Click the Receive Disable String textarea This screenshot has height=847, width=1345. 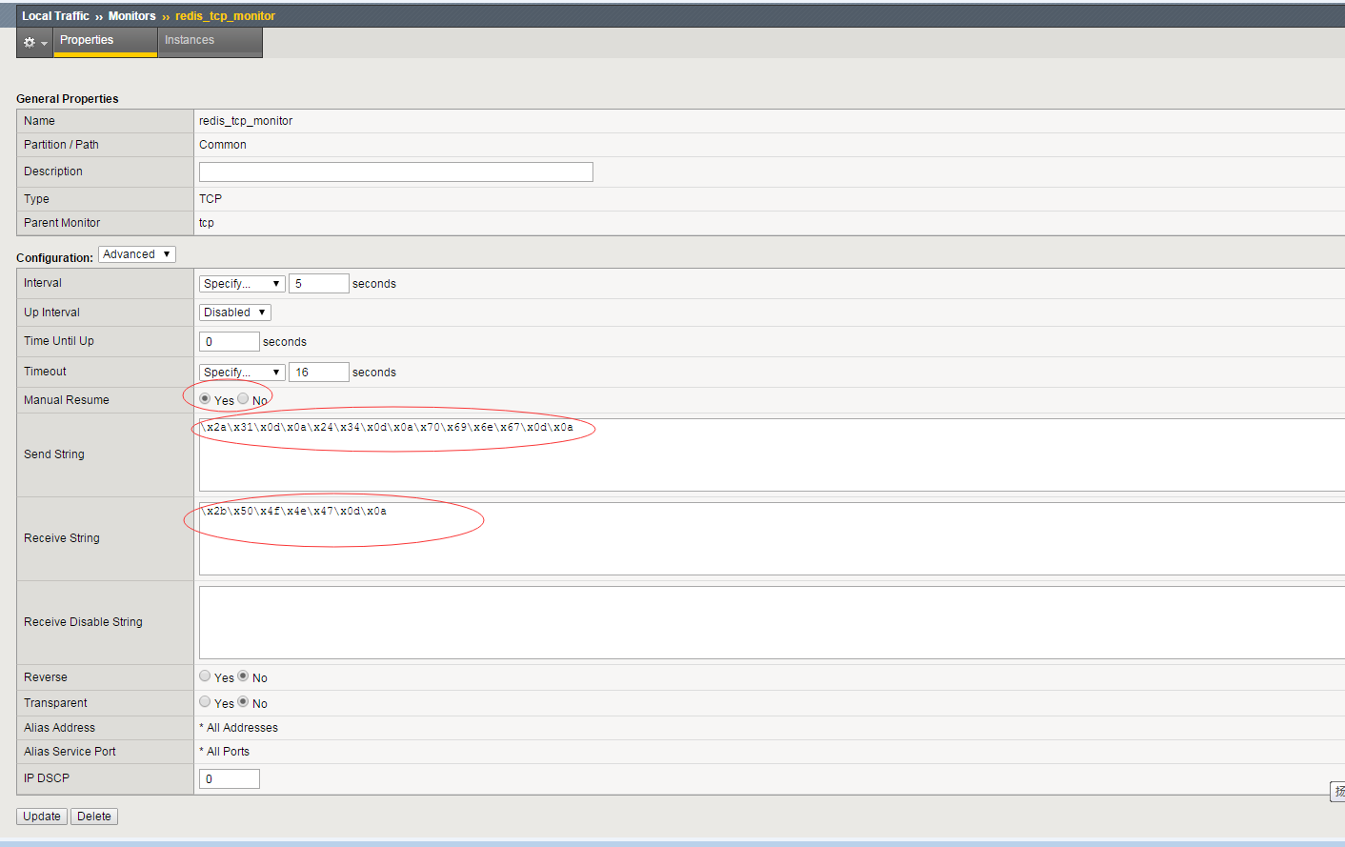click(x=772, y=622)
